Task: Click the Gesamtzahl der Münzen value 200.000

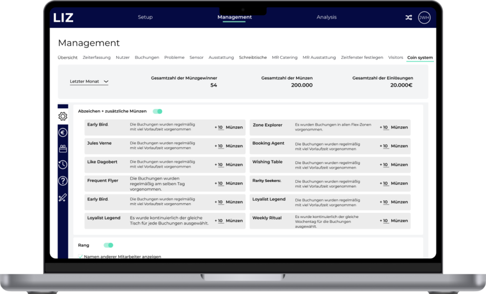Action: coord(301,85)
